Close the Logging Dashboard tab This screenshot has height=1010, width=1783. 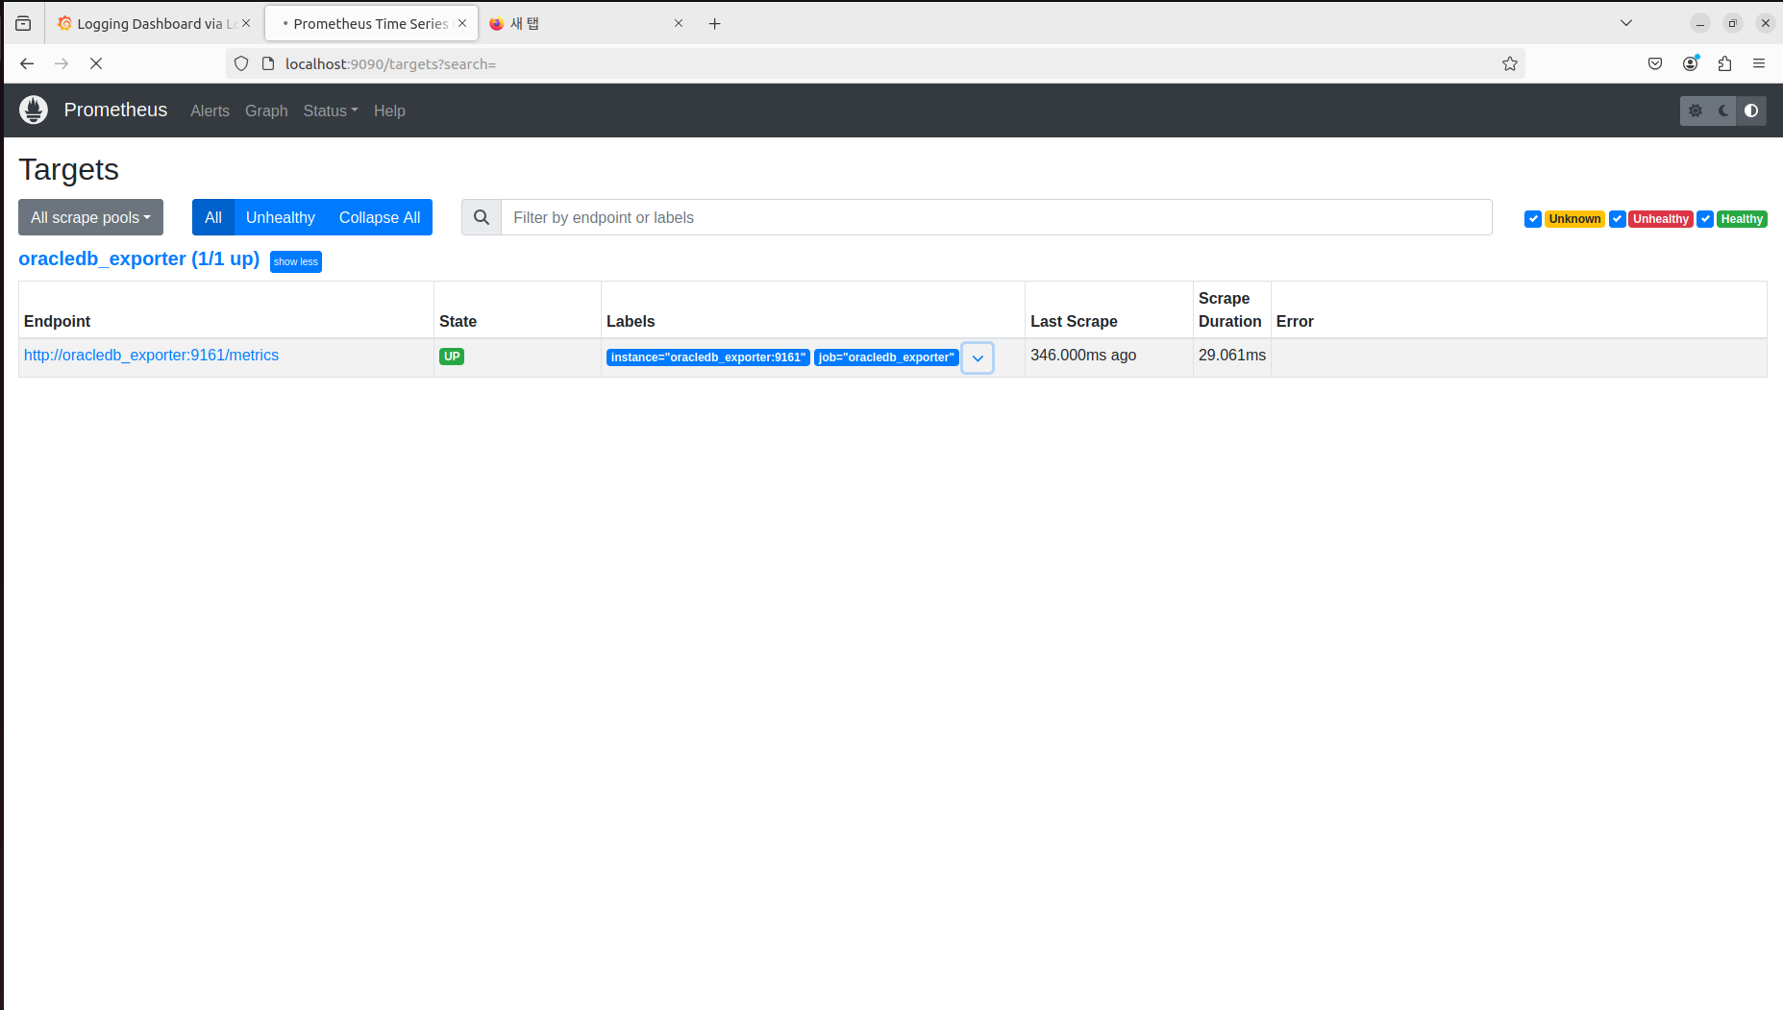[x=246, y=23]
